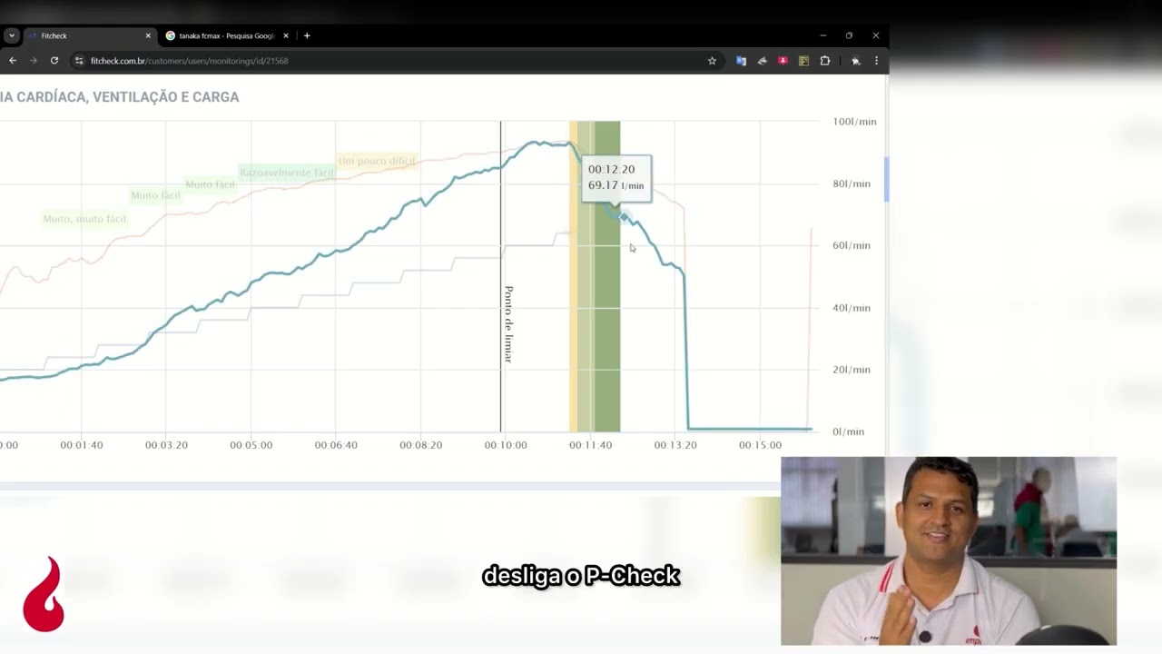
Task: Open the Chrome three-dot menu
Action: [x=876, y=61]
